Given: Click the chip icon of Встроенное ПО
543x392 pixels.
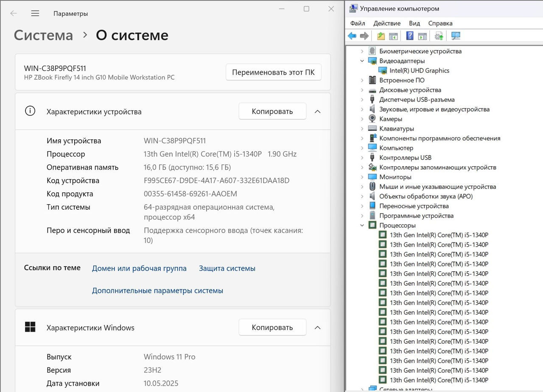Looking at the screenshot, I should click(x=372, y=80).
